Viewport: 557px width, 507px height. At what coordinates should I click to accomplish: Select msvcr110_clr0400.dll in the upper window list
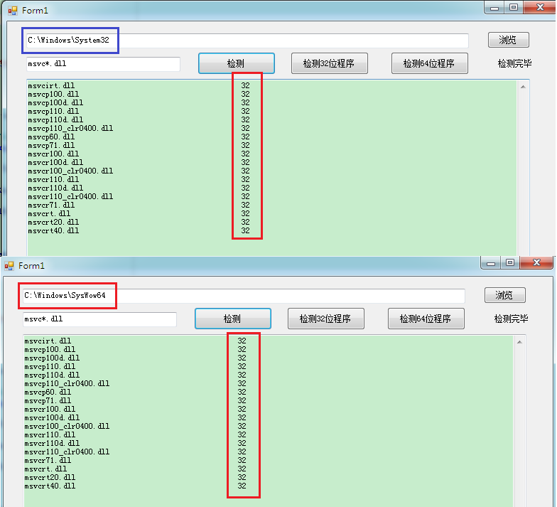71,196
